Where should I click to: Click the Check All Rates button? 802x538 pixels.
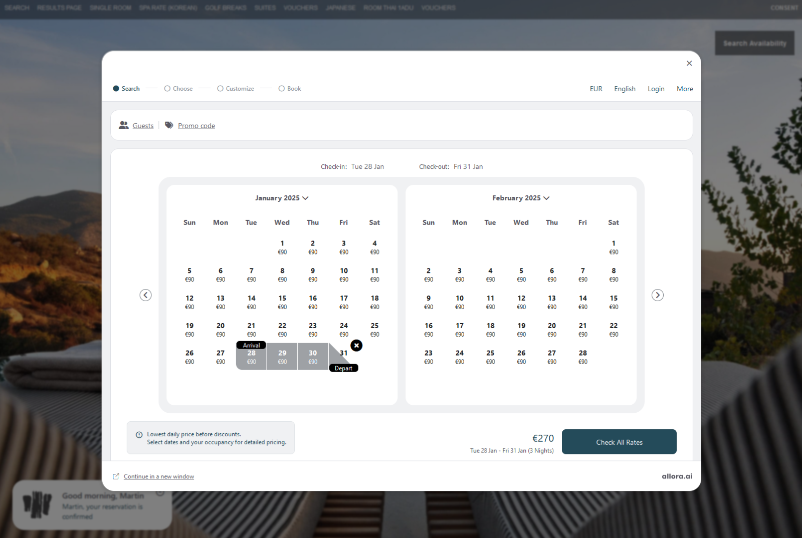[x=619, y=442]
